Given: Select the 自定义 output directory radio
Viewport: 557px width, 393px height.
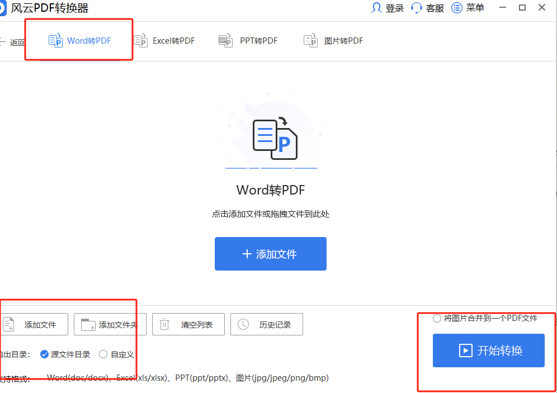Looking at the screenshot, I should (103, 354).
